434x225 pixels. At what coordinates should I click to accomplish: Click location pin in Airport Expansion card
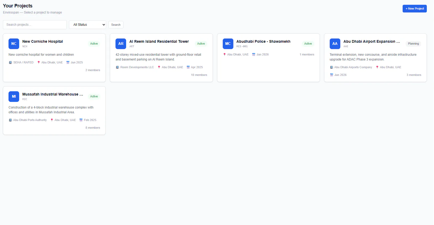click(x=377, y=67)
